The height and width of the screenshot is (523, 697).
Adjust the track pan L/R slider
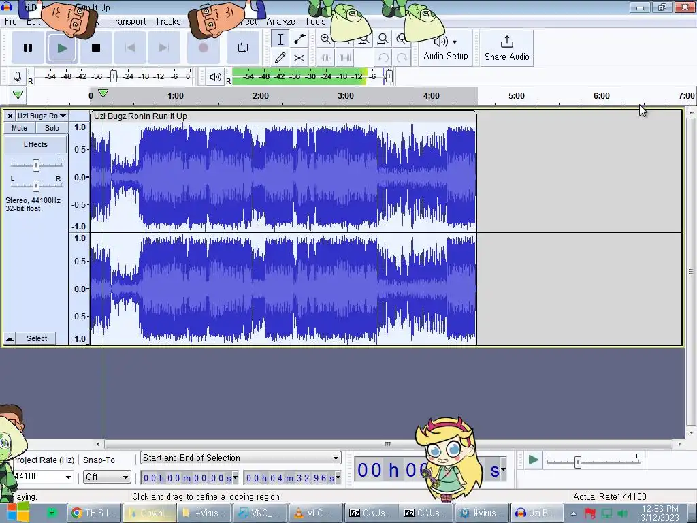(x=36, y=185)
